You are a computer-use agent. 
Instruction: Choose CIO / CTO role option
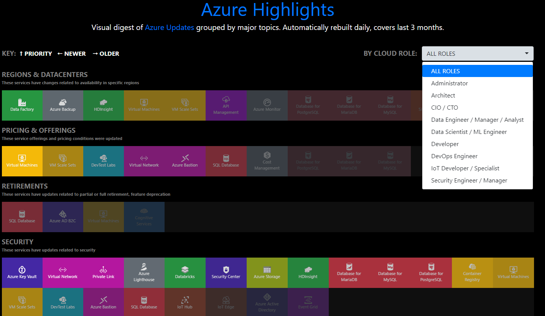(x=477, y=107)
